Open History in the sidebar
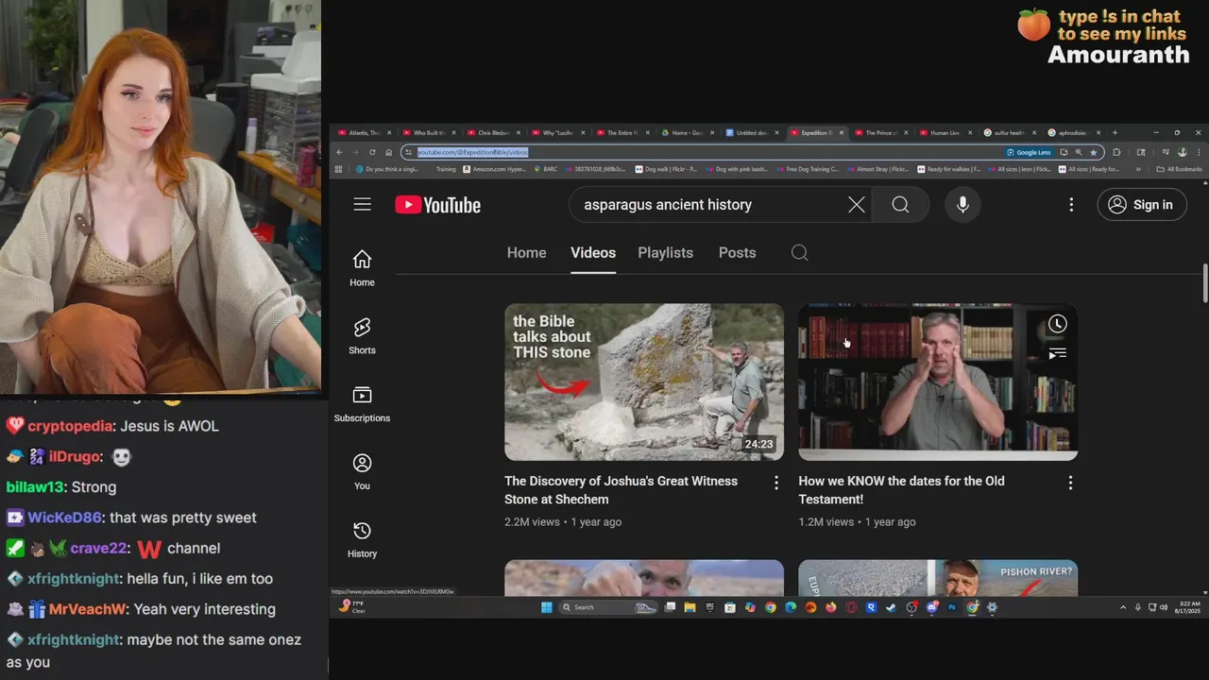This screenshot has height=680, width=1209. coord(362,540)
